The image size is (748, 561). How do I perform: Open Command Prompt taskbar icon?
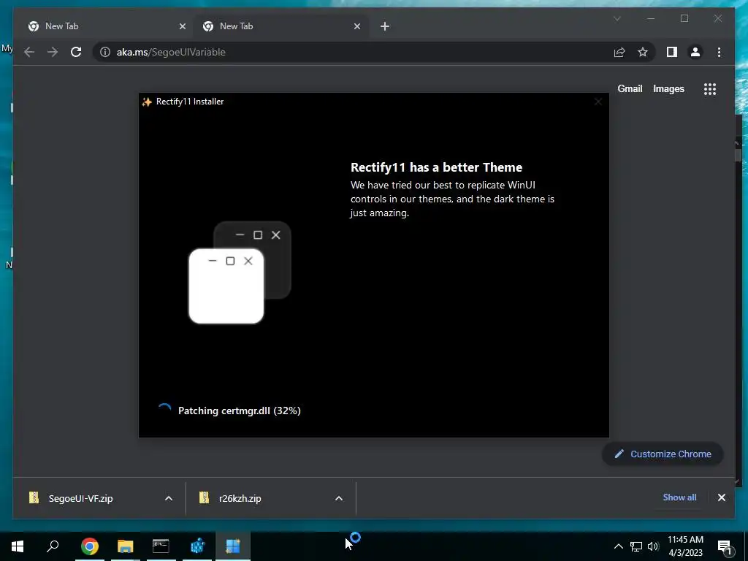click(x=161, y=546)
